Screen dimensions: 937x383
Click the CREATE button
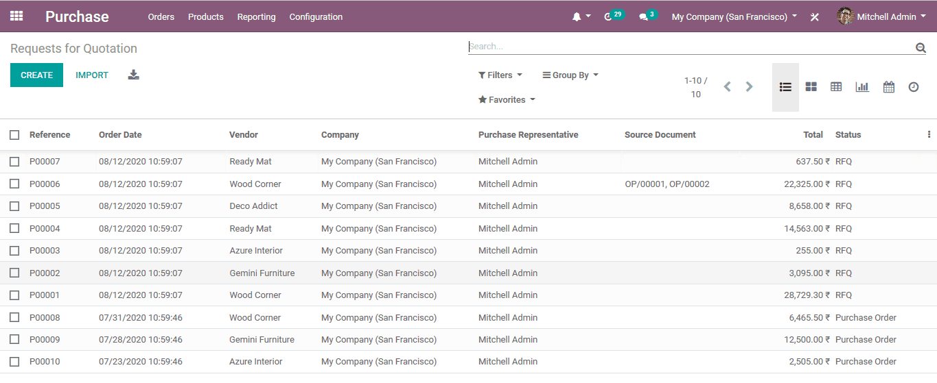coord(36,75)
